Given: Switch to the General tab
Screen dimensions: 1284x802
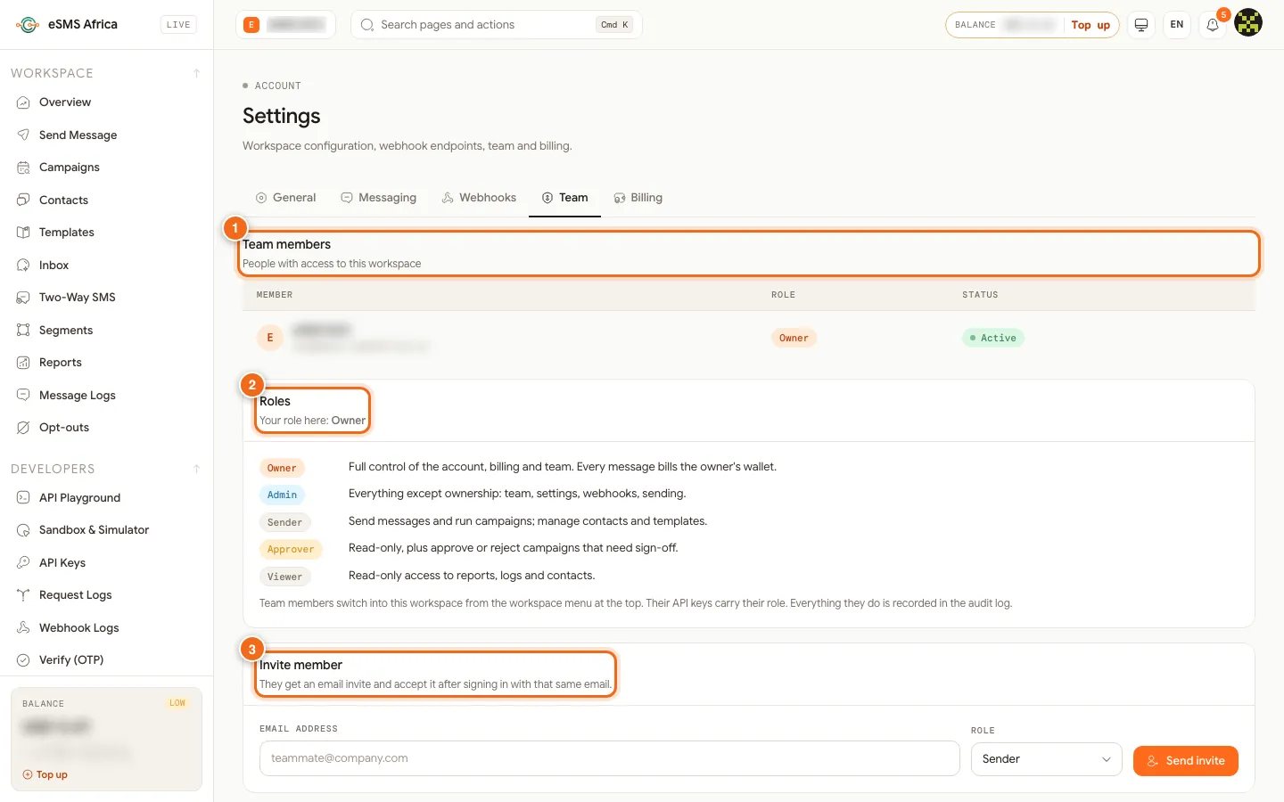Looking at the screenshot, I should (285, 198).
